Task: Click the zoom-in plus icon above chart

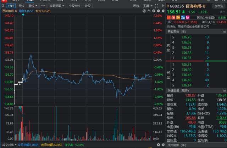Action: pyautogui.click(x=154, y=11)
